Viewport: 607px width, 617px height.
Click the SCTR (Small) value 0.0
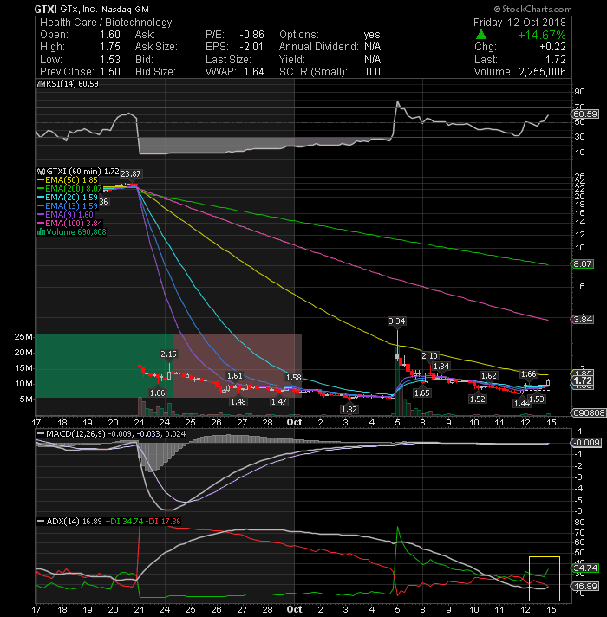[373, 72]
